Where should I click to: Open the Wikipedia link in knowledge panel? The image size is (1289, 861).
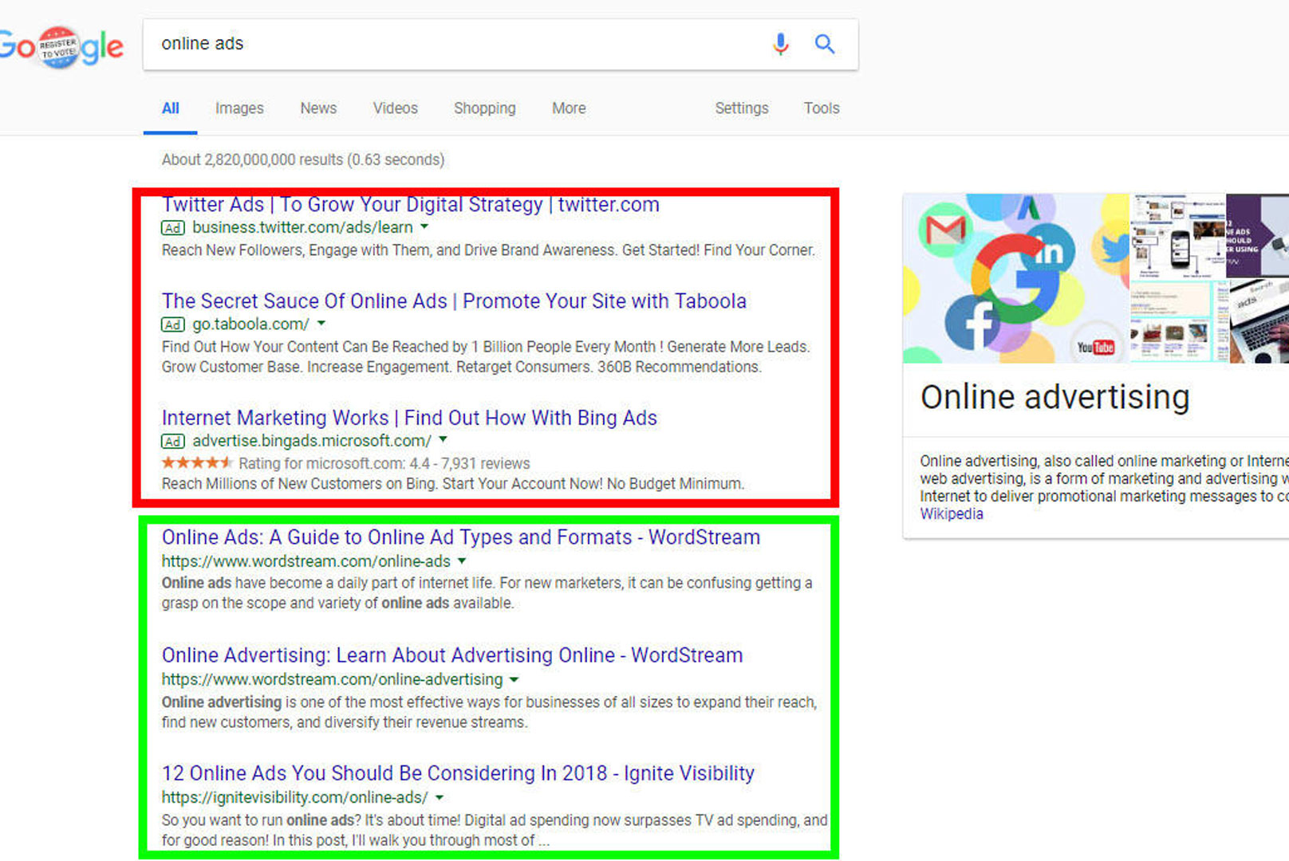coord(952,514)
